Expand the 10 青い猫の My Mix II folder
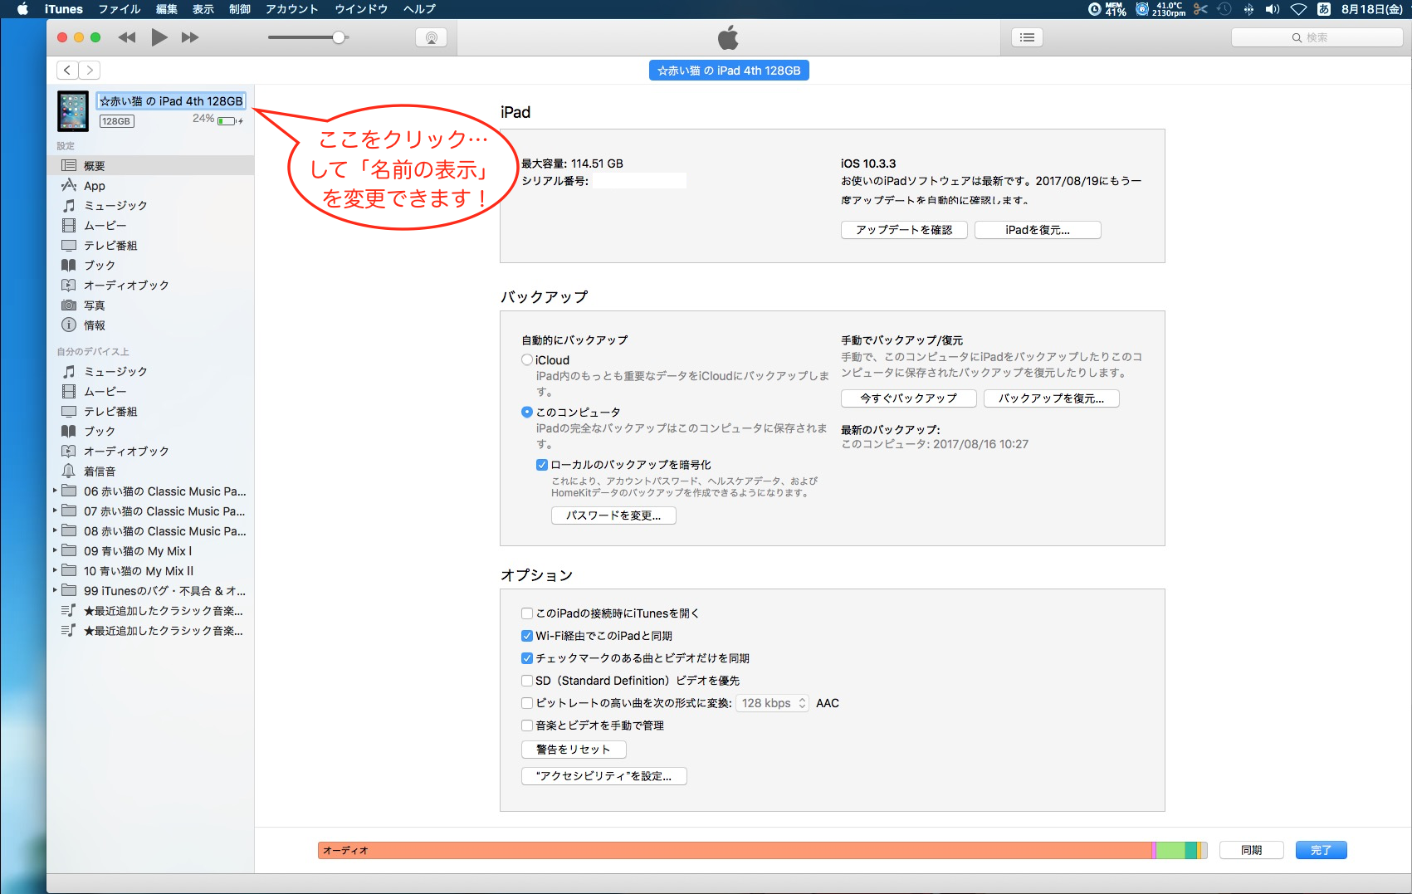 (55, 570)
